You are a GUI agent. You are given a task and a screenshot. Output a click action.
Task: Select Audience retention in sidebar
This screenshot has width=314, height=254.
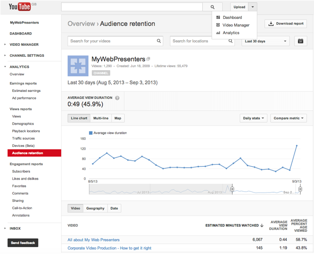(34, 153)
